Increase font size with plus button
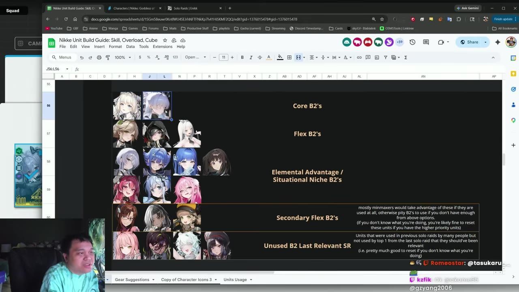Screen dimensions: 519x292 click(x=232, y=58)
